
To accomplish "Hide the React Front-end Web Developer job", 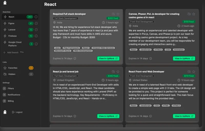I will [x=189, y=71].
